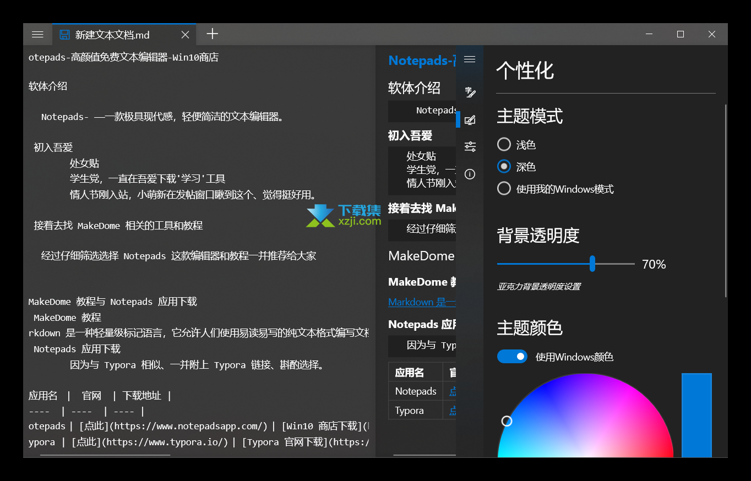
Task: Maximize the Notepads window
Action: (x=681, y=34)
